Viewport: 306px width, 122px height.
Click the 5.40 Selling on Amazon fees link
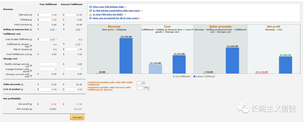[x=78, y=30]
